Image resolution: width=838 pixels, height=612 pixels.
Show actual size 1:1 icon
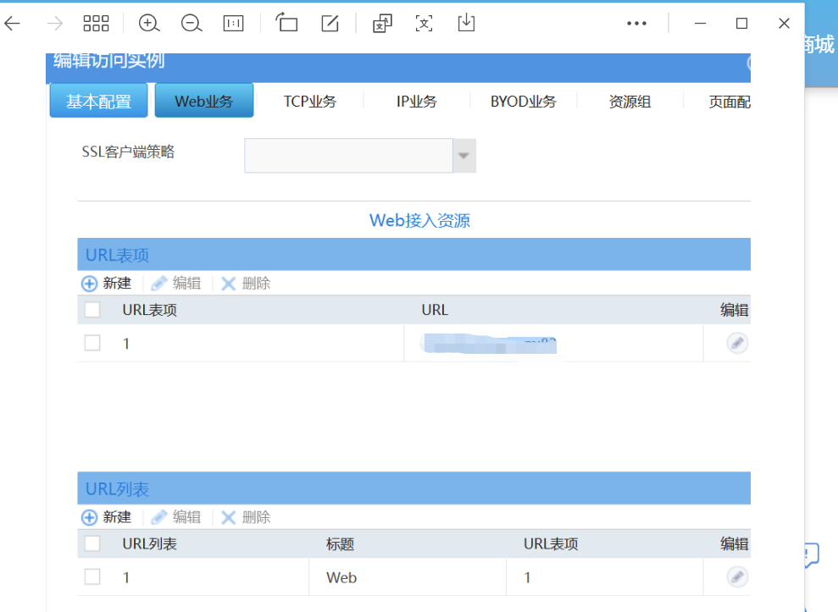[x=234, y=24]
